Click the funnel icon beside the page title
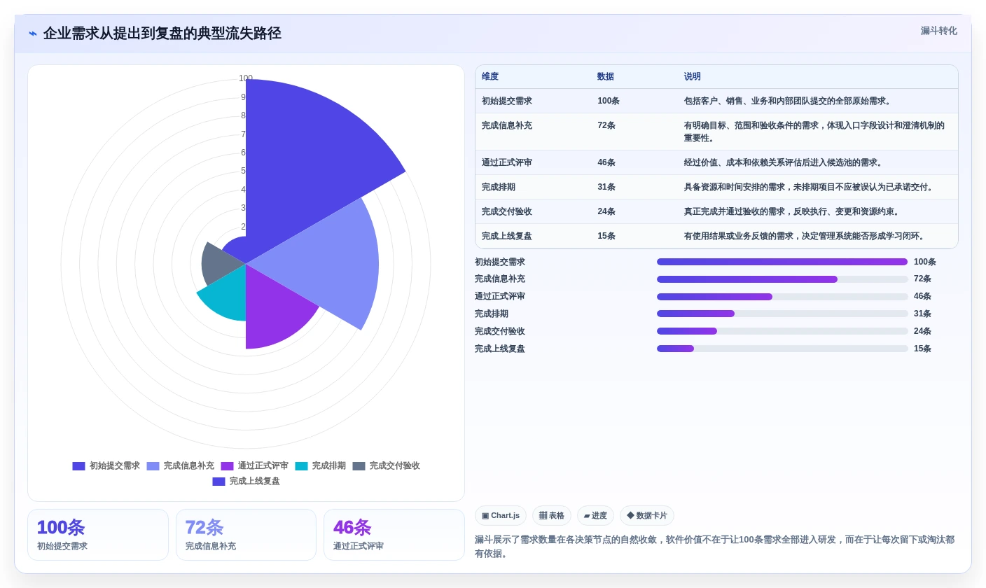The height and width of the screenshot is (588, 986). 33,33
